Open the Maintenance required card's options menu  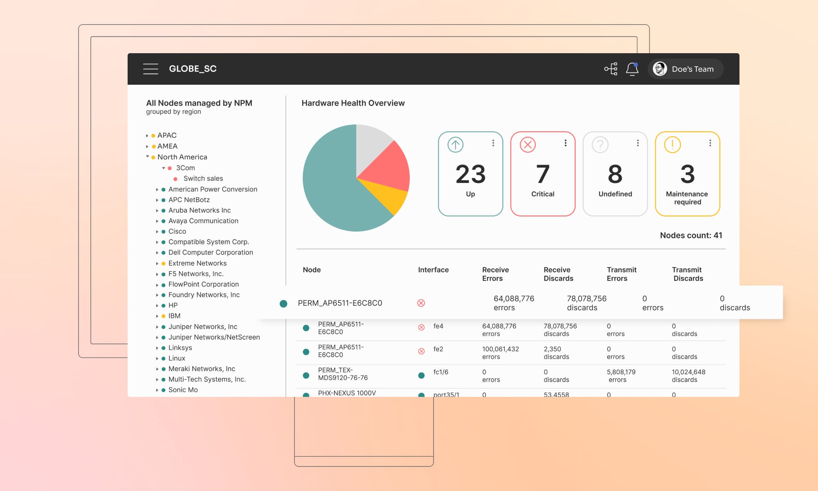710,143
